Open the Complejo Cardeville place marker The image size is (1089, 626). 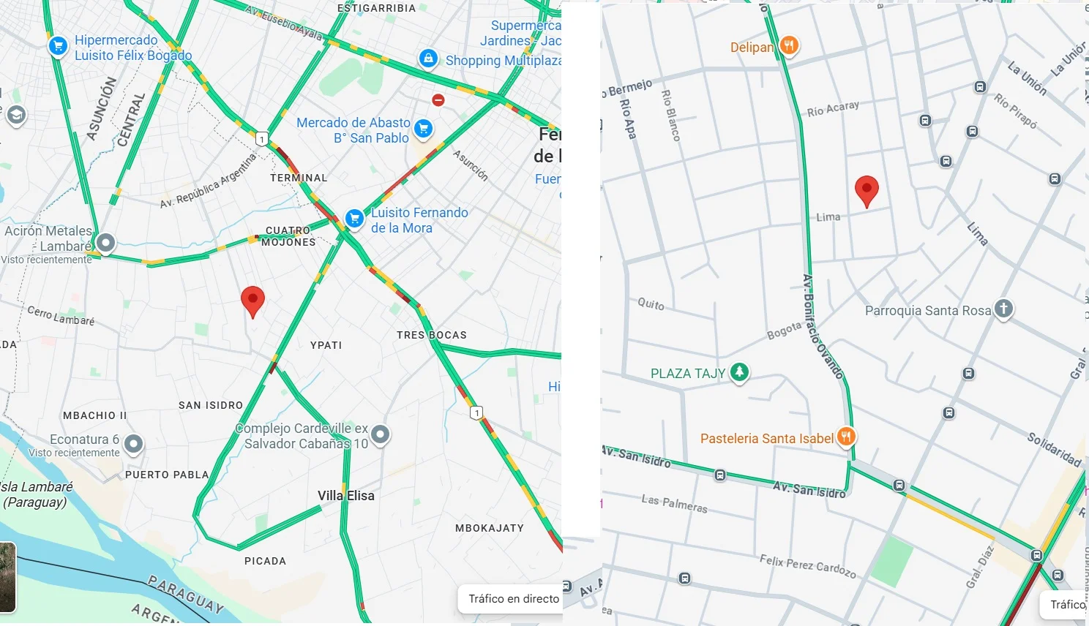pos(380,435)
